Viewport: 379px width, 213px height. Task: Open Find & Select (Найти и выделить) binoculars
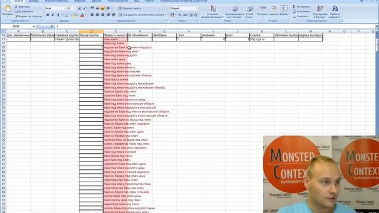coord(335,12)
